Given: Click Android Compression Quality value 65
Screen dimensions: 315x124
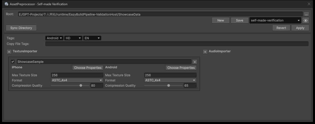Looking at the screenshot, I should [x=190, y=85].
